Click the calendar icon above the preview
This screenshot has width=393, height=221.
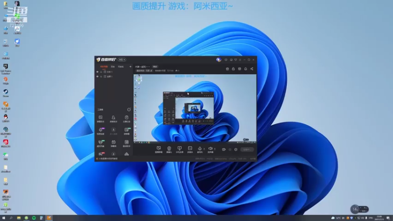pos(227,69)
